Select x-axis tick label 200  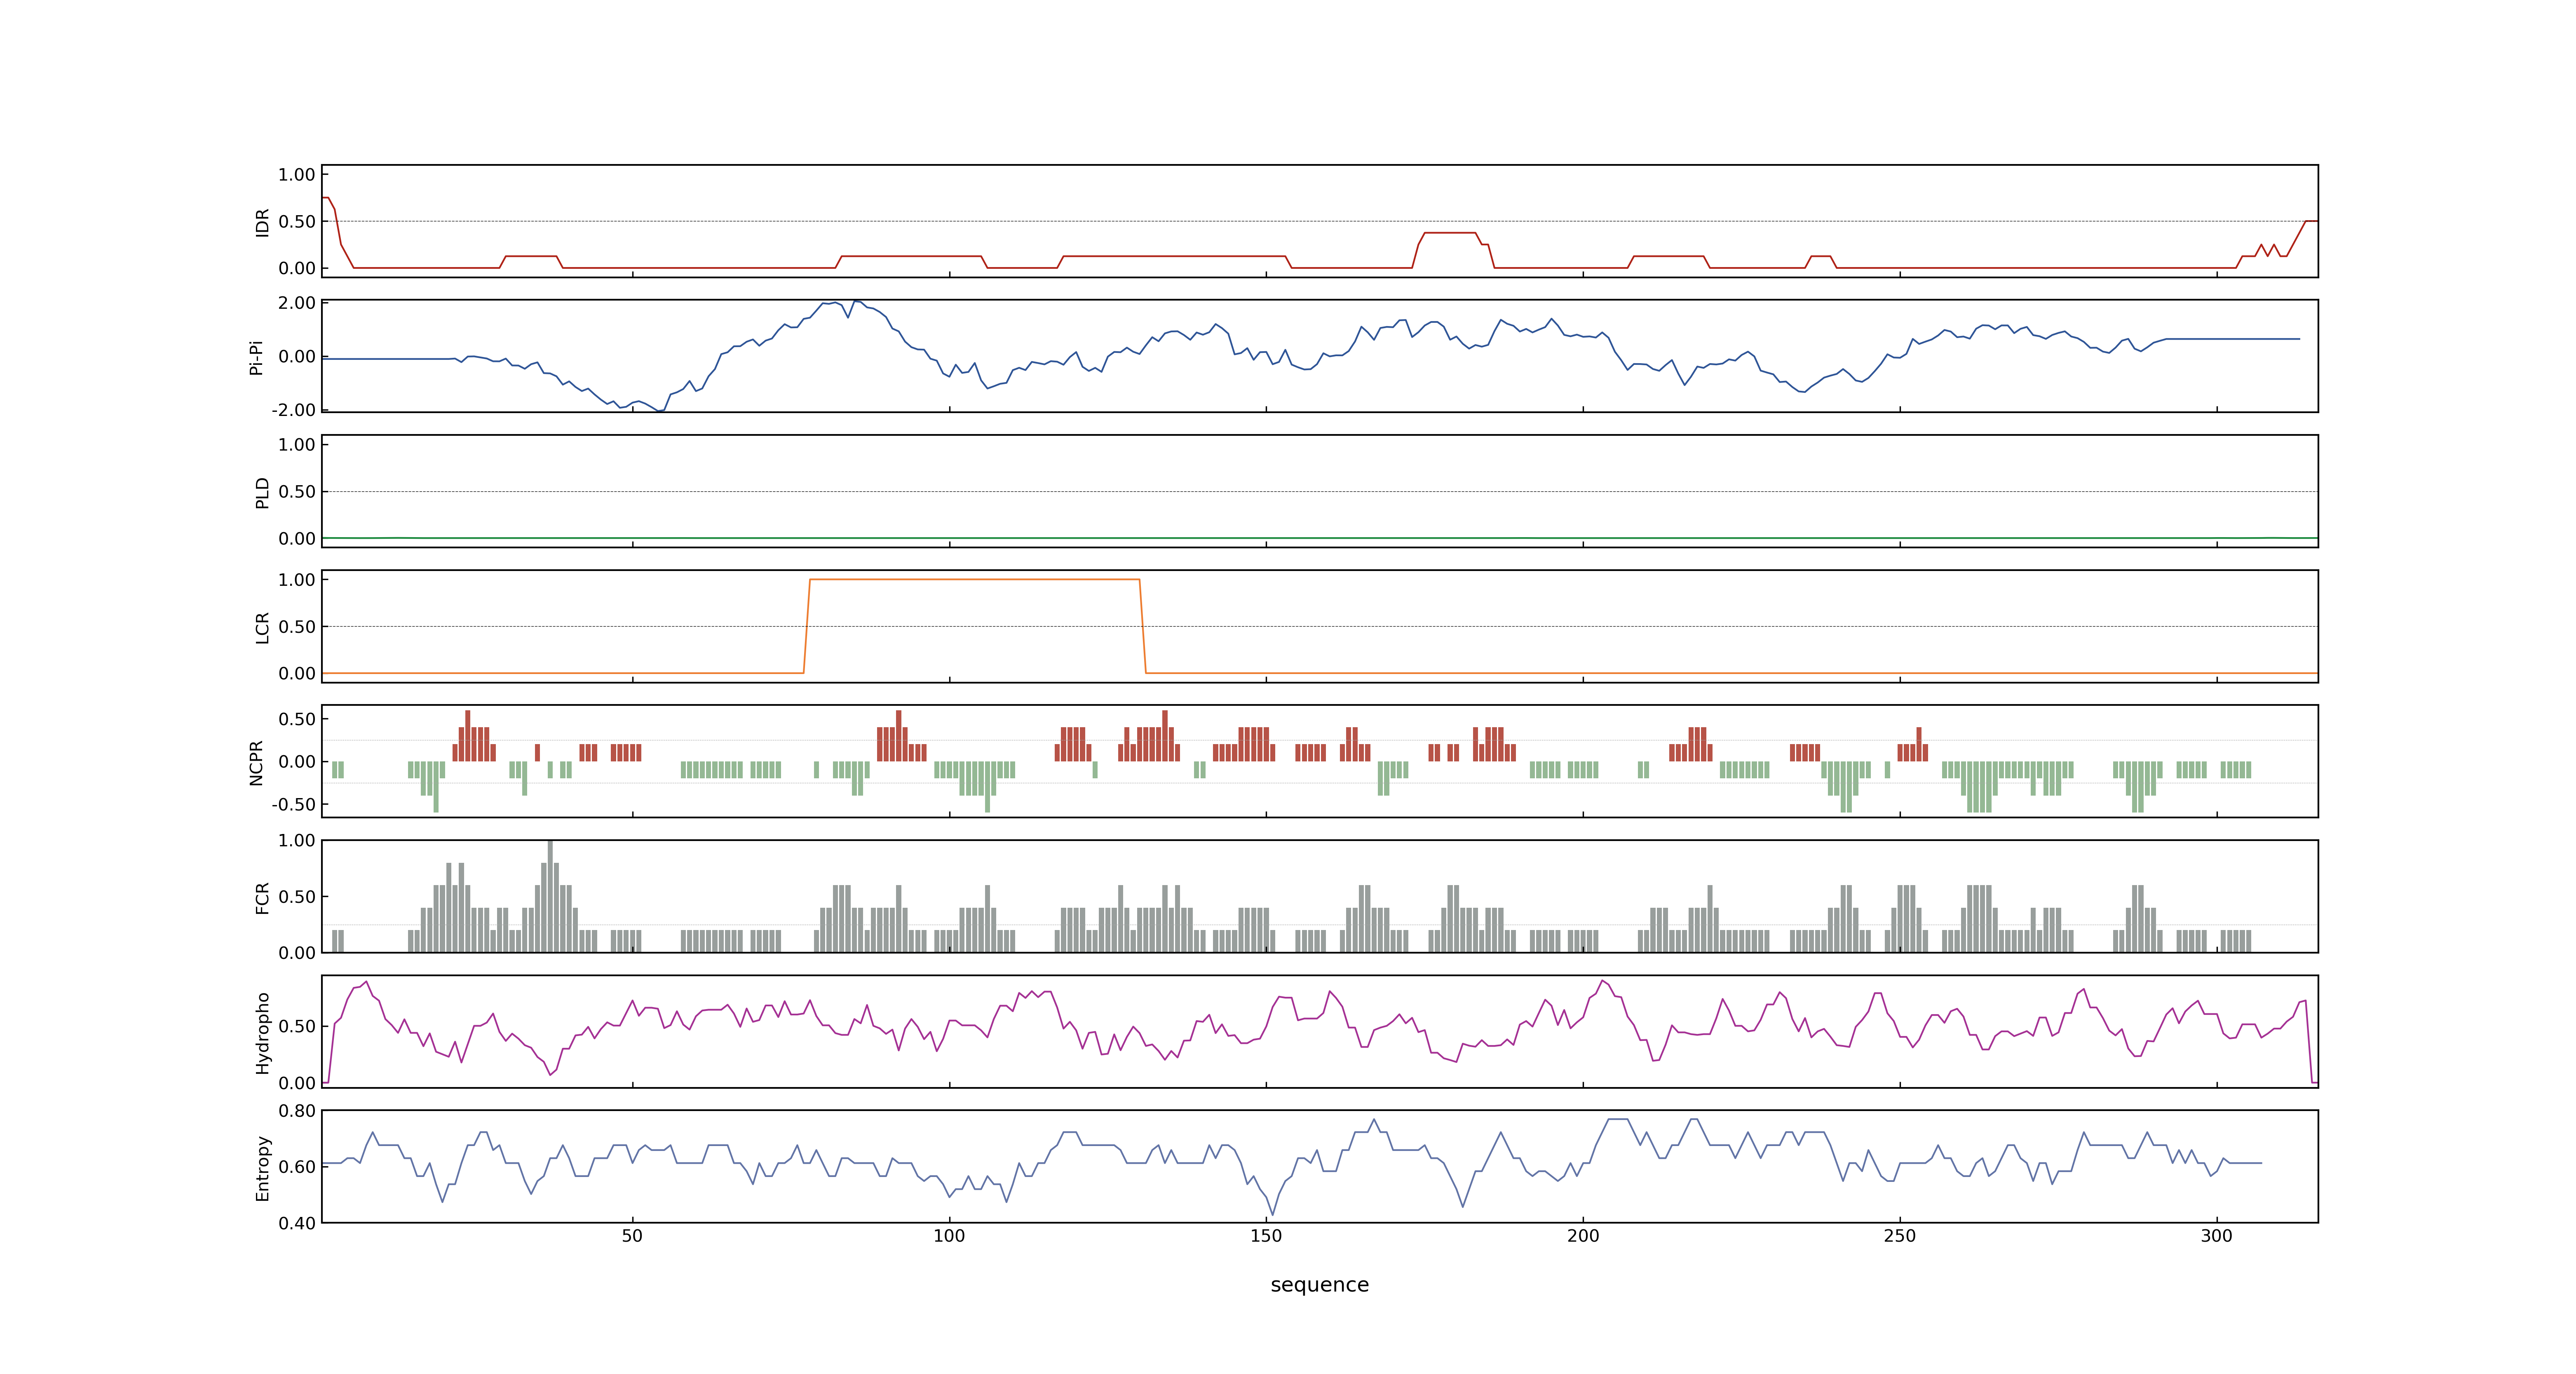pos(1583,1235)
